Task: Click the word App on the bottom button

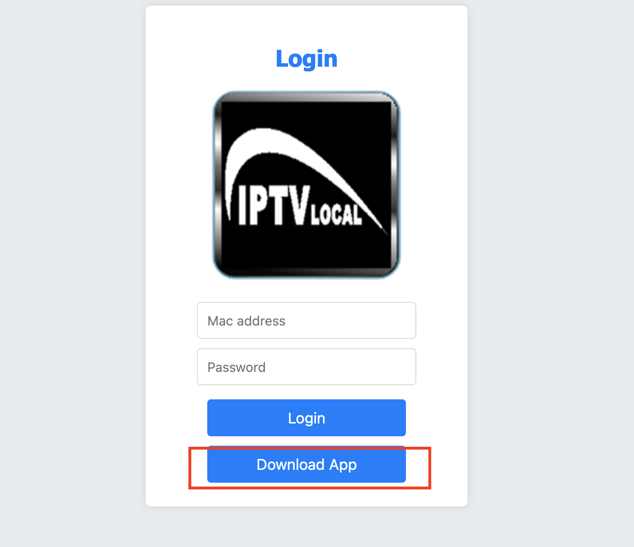Action: (343, 465)
